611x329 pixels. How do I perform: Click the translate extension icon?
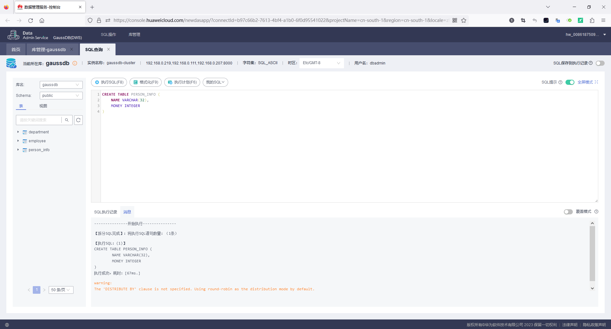tap(558, 20)
